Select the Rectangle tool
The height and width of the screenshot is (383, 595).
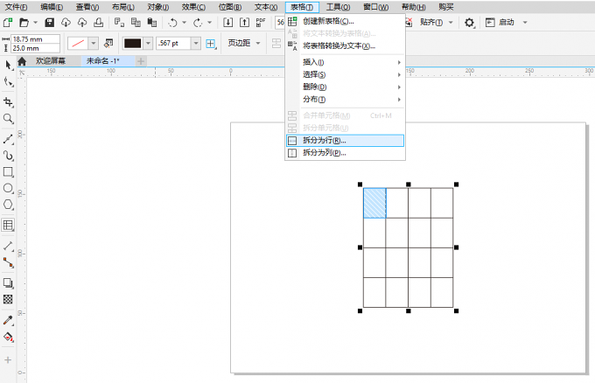click(8, 171)
